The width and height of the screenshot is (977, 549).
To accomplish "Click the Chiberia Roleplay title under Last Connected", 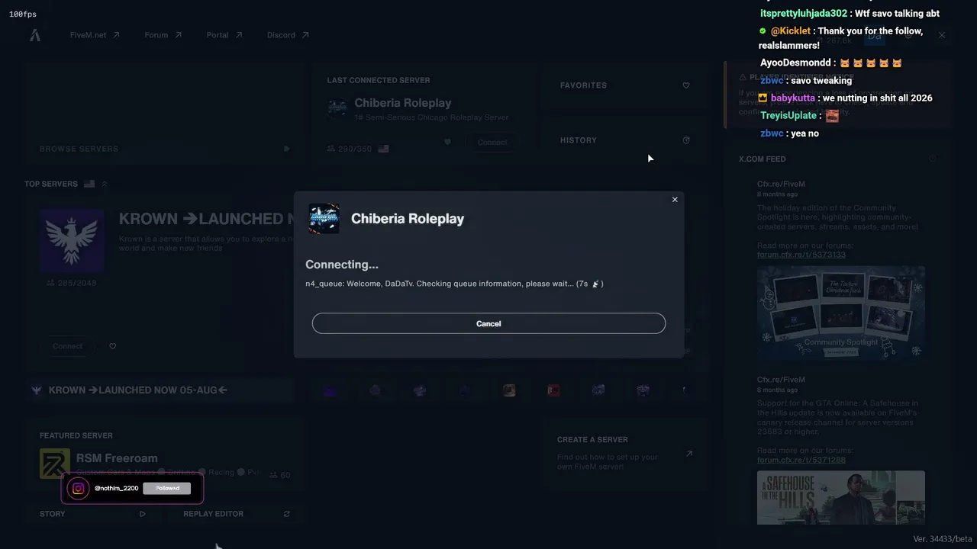I will 403,103.
